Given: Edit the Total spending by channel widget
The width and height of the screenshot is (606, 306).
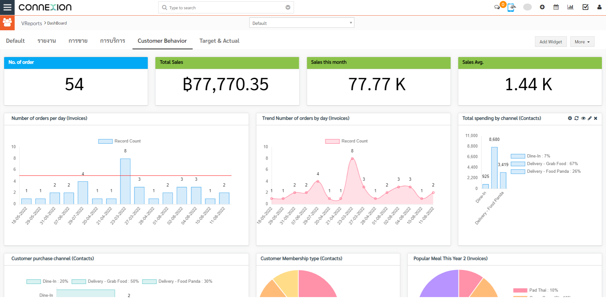Looking at the screenshot, I should click(589, 118).
